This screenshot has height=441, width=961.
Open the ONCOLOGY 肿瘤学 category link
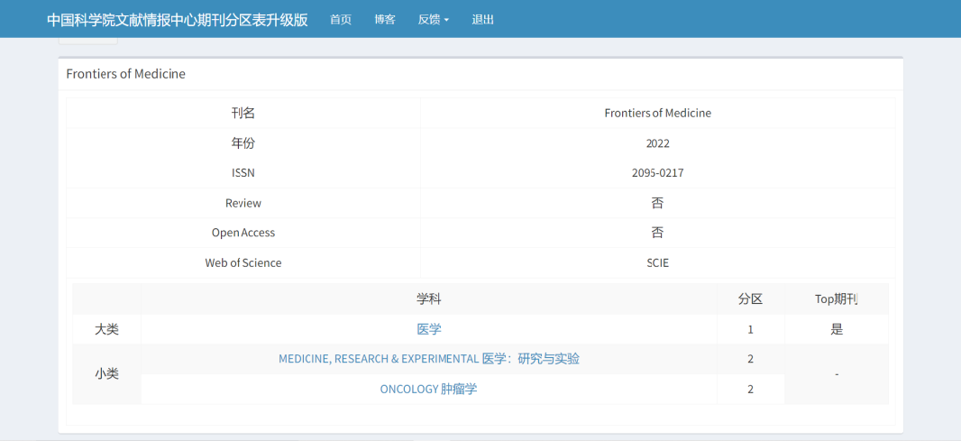[429, 389]
